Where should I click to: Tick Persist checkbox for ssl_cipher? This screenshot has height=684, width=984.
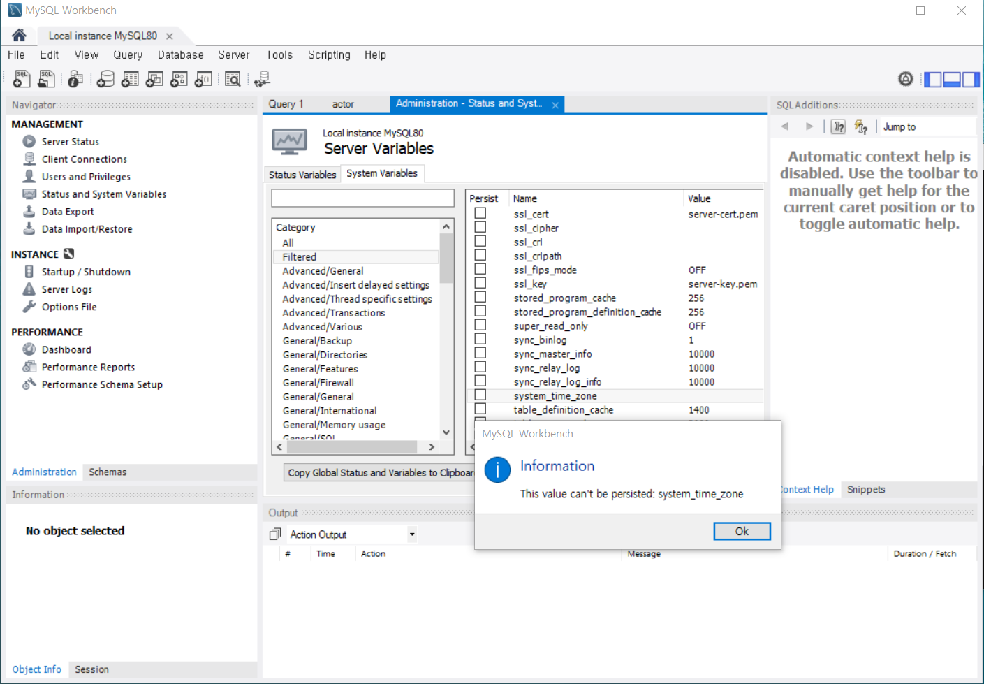[x=480, y=227]
